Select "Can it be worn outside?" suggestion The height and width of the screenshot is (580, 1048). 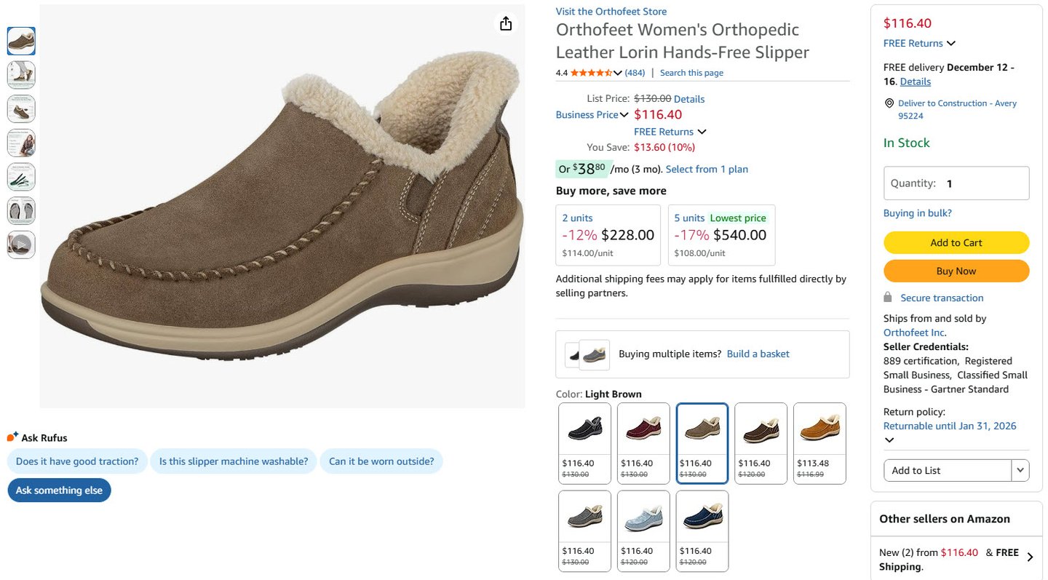pyautogui.click(x=381, y=461)
